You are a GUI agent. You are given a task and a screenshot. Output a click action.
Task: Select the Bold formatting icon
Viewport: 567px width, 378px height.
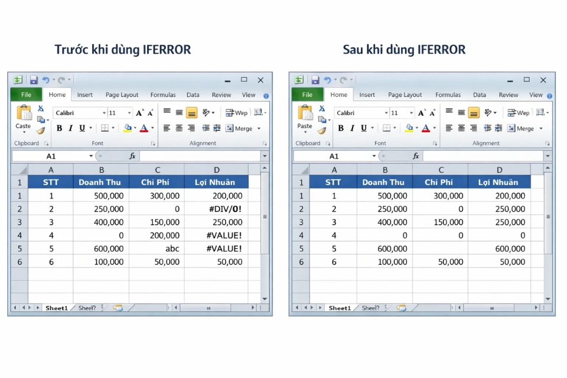[x=59, y=128]
